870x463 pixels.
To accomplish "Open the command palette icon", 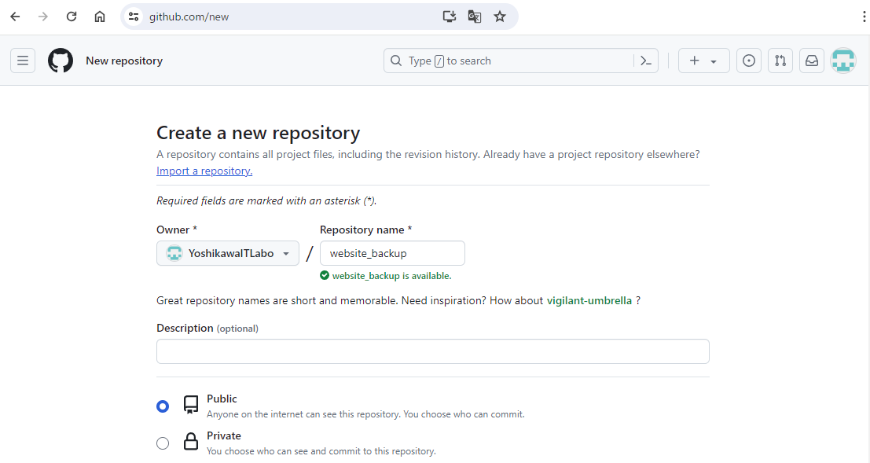I will coord(646,61).
